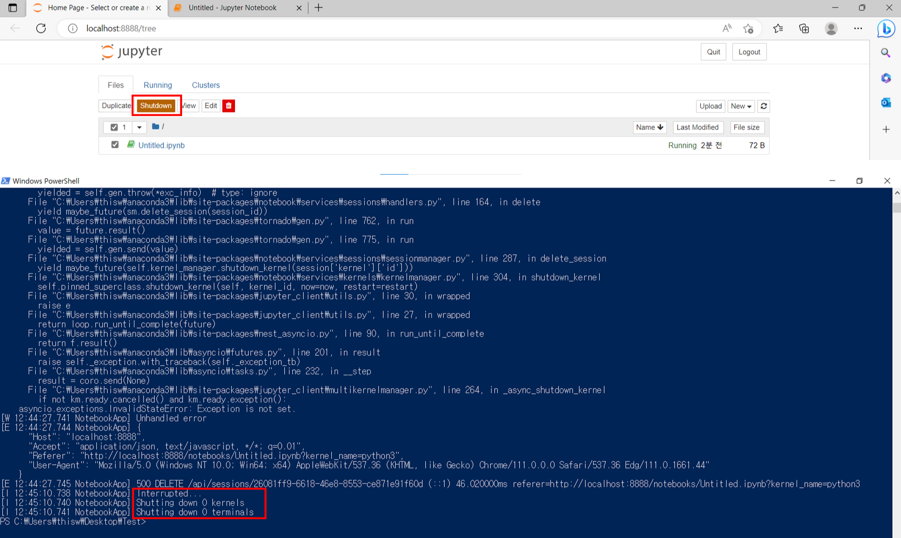
Task: Click the Windows PowerShell title icon
Action: (5, 181)
